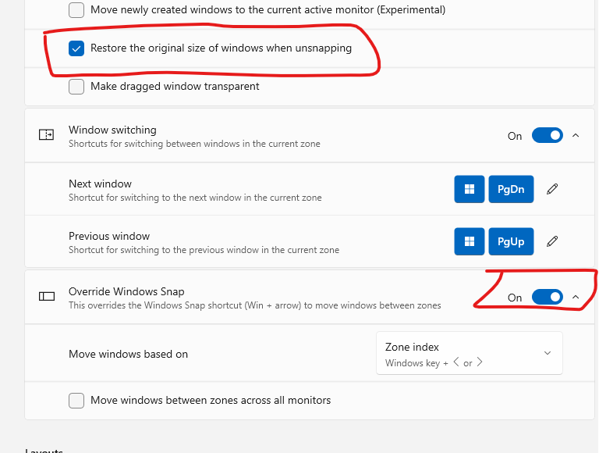
Task: Turn off the Window switching toggle
Action: point(547,135)
